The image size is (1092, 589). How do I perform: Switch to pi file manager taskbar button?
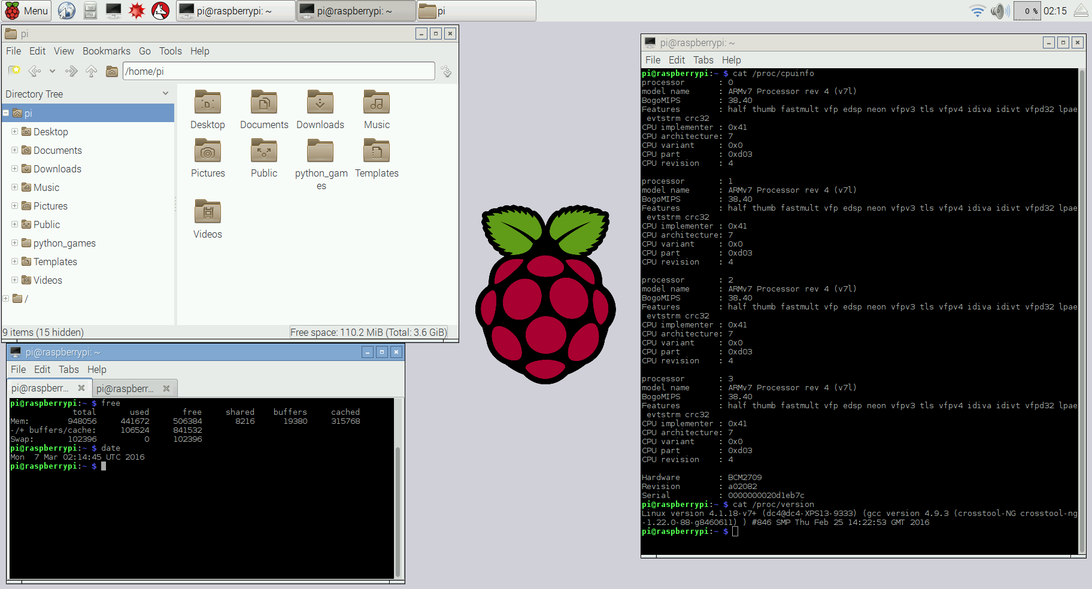pyautogui.click(x=477, y=11)
